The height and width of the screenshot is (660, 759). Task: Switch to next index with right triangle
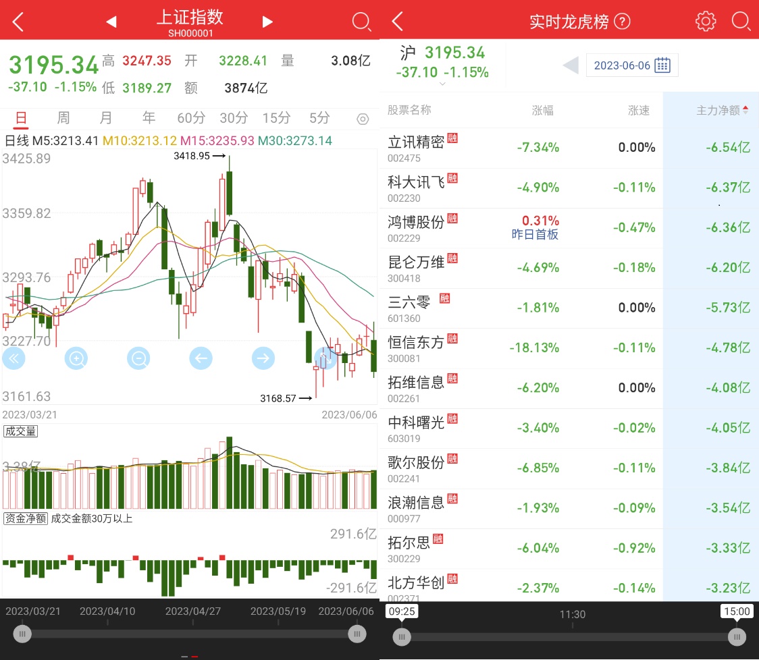[x=267, y=22]
